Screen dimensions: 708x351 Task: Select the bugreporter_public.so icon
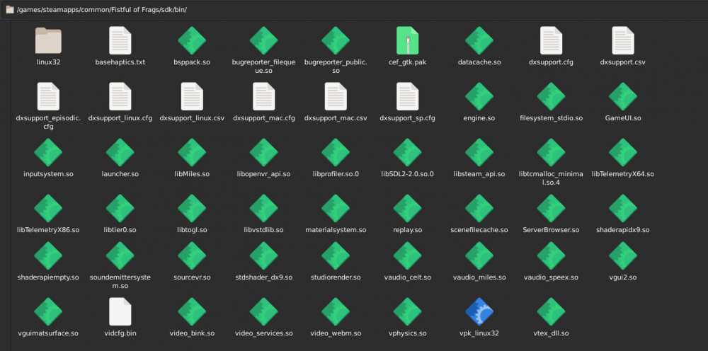[336, 40]
